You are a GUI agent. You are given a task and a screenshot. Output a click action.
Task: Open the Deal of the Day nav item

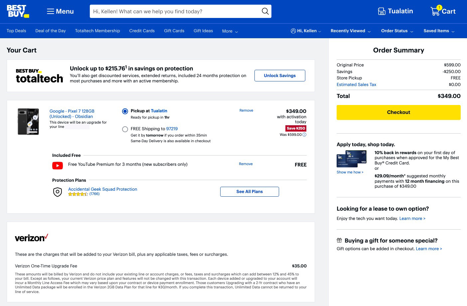(x=51, y=31)
